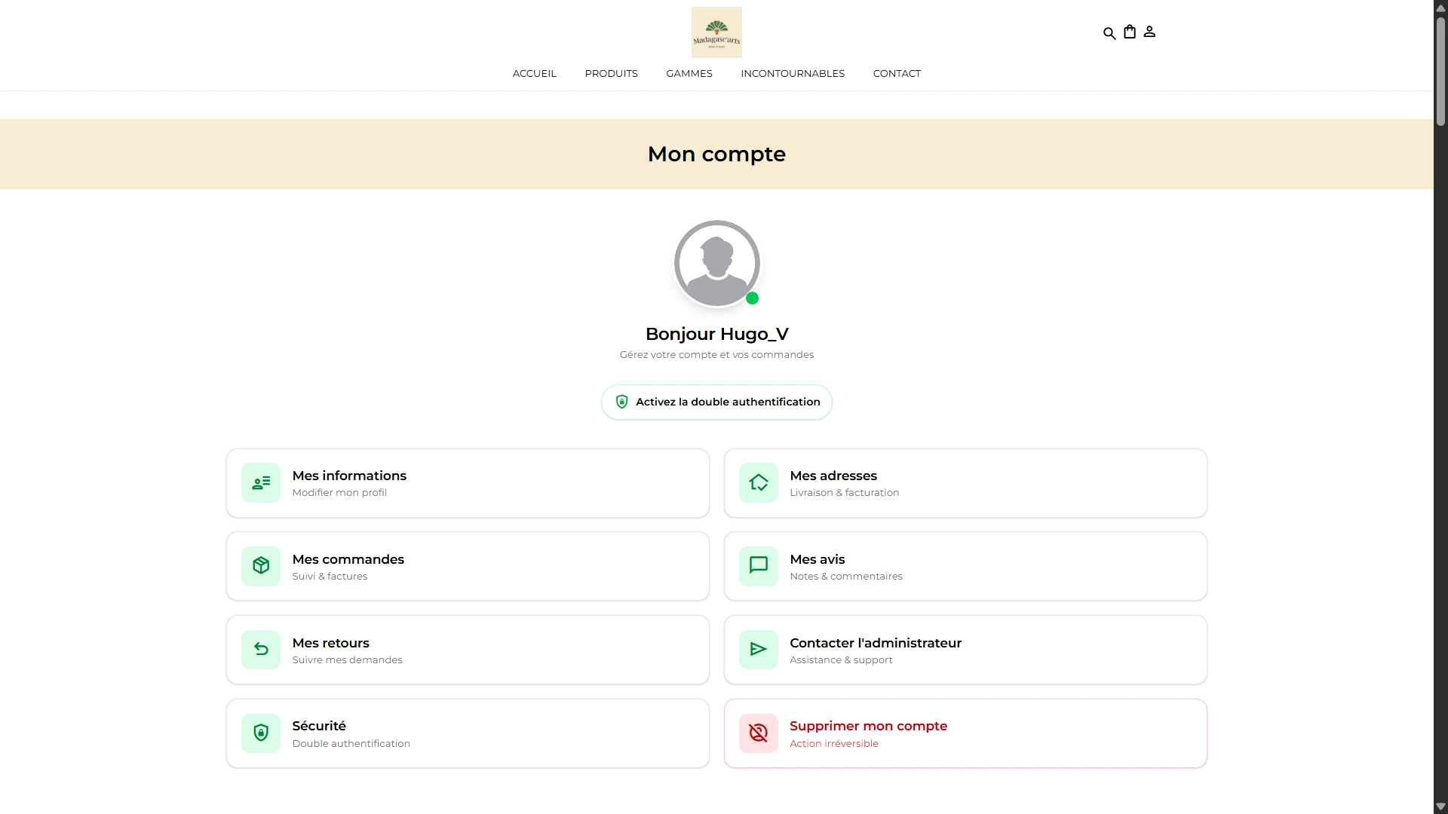The width and height of the screenshot is (1448, 814).
Task: Open Mes avis title link
Action: point(818,559)
